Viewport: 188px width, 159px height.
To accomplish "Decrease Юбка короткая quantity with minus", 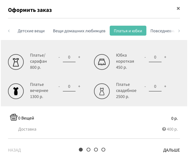I will tap(145, 57).
